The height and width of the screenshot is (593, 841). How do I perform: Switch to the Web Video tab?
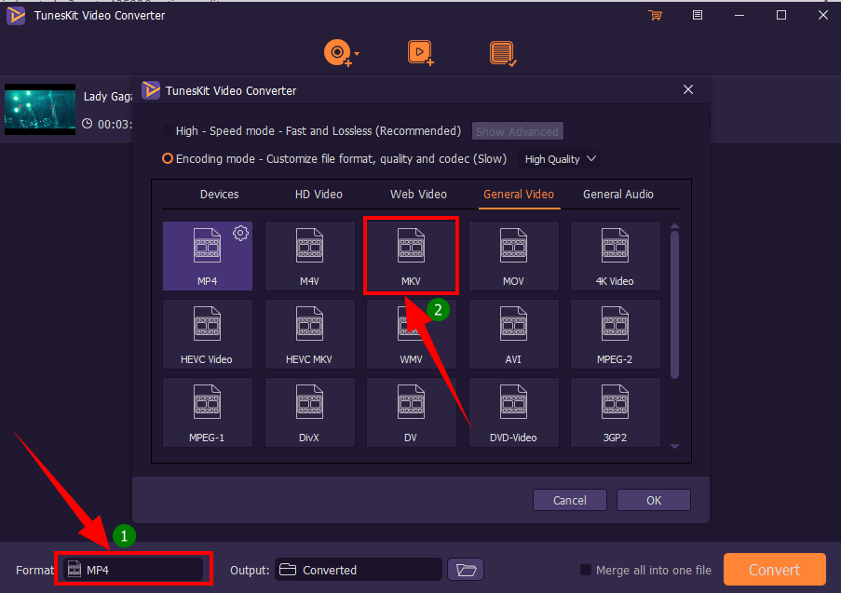(x=417, y=194)
